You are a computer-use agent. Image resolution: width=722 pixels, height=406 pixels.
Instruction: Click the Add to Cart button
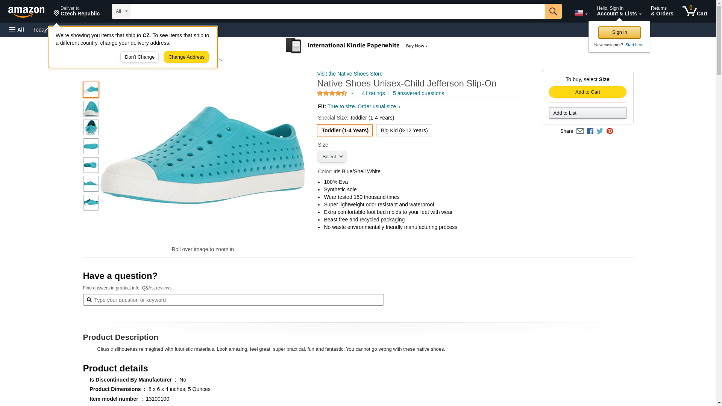587,92
